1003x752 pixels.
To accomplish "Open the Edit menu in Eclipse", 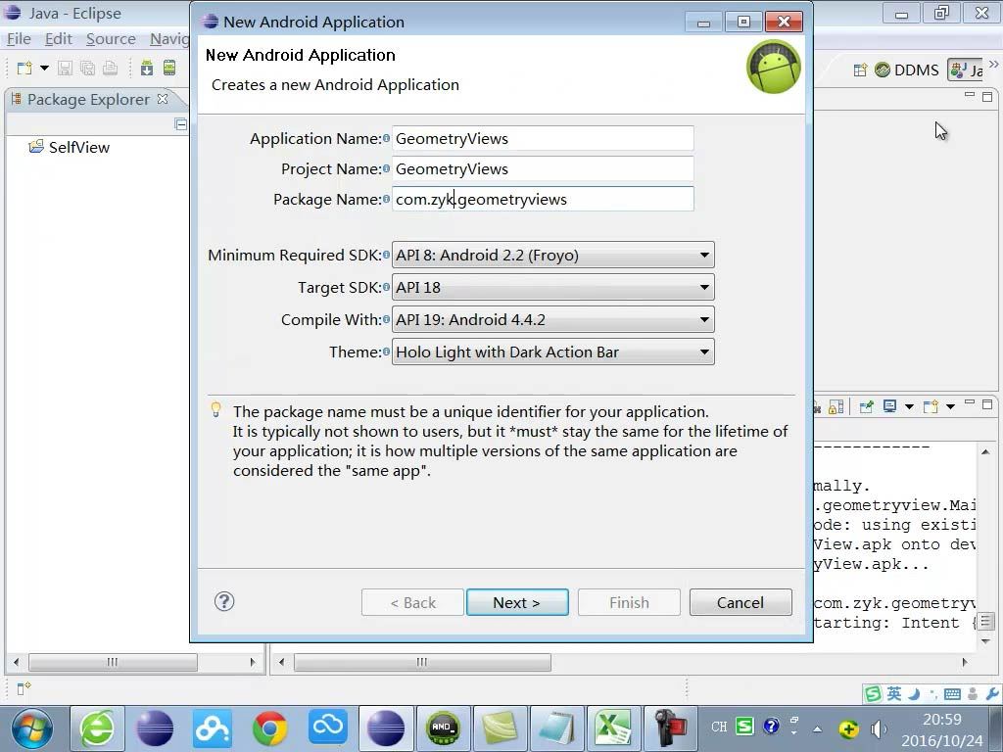I will pyautogui.click(x=58, y=39).
